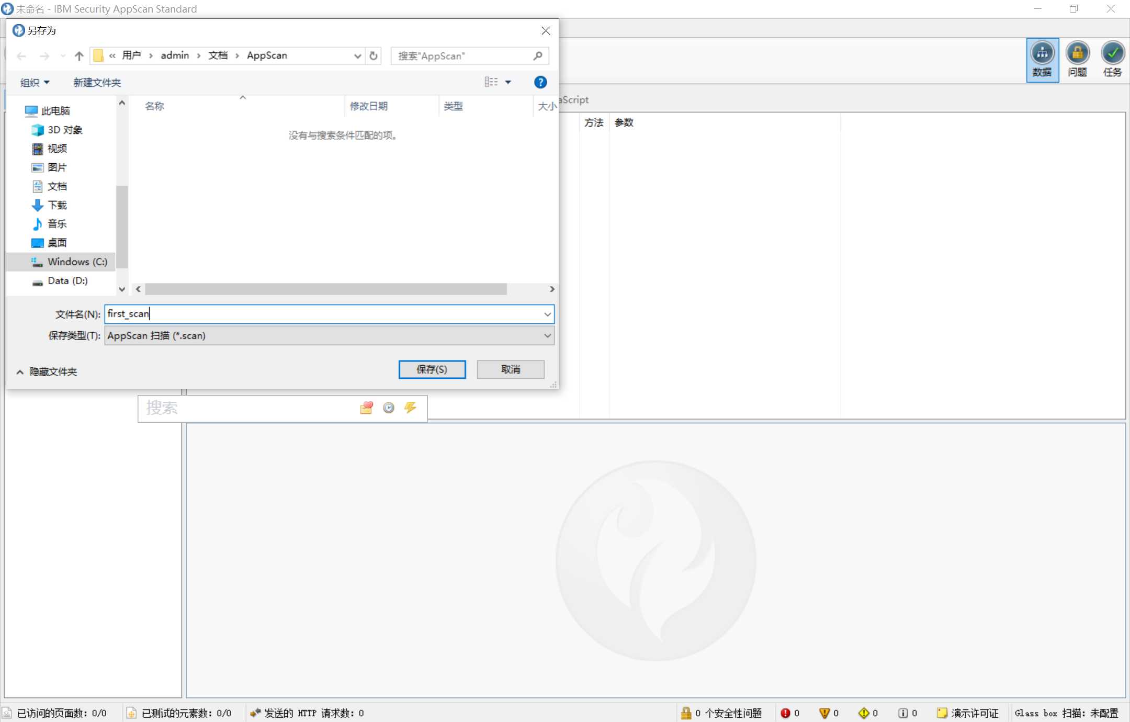Click 取消 to cancel saving
Image resolution: width=1130 pixels, height=722 pixels.
511,369
